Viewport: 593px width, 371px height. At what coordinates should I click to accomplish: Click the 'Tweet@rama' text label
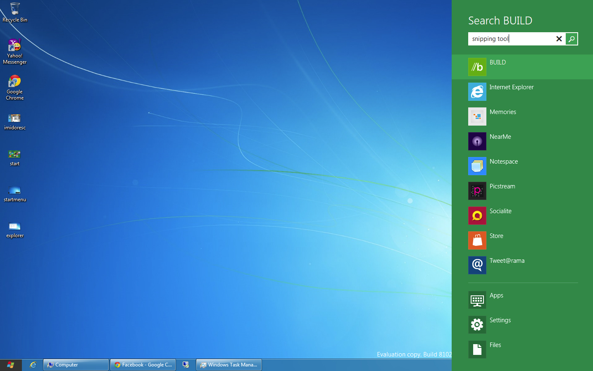pyautogui.click(x=507, y=261)
